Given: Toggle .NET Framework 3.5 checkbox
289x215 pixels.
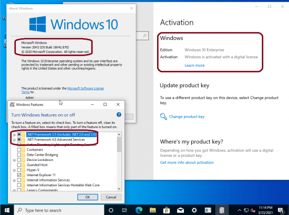Looking at the screenshot, I should pyautogui.click(x=19, y=134).
